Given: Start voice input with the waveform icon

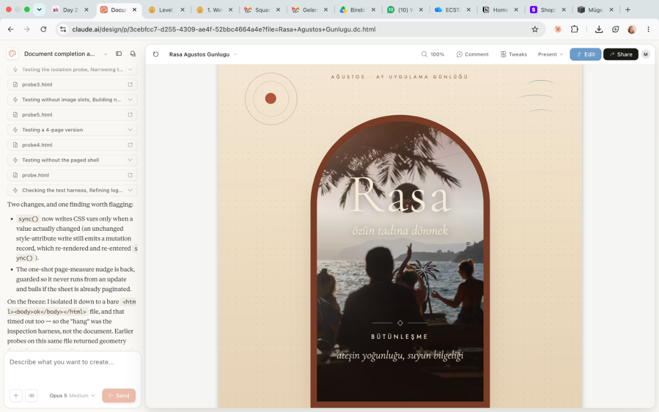Looking at the screenshot, I should pos(31,396).
